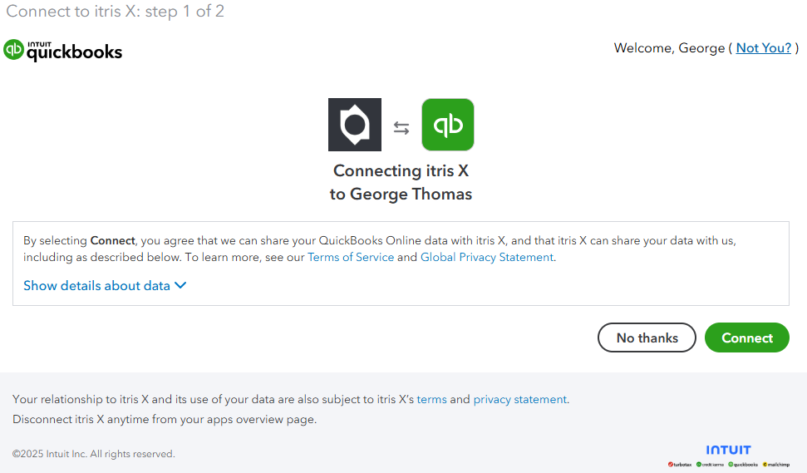Click the dark itris X app logo
The width and height of the screenshot is (807, 473).
355,125
